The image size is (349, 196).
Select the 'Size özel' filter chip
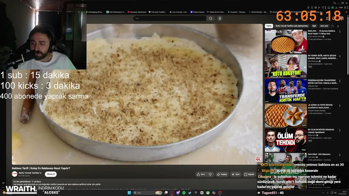coord(324,26)
